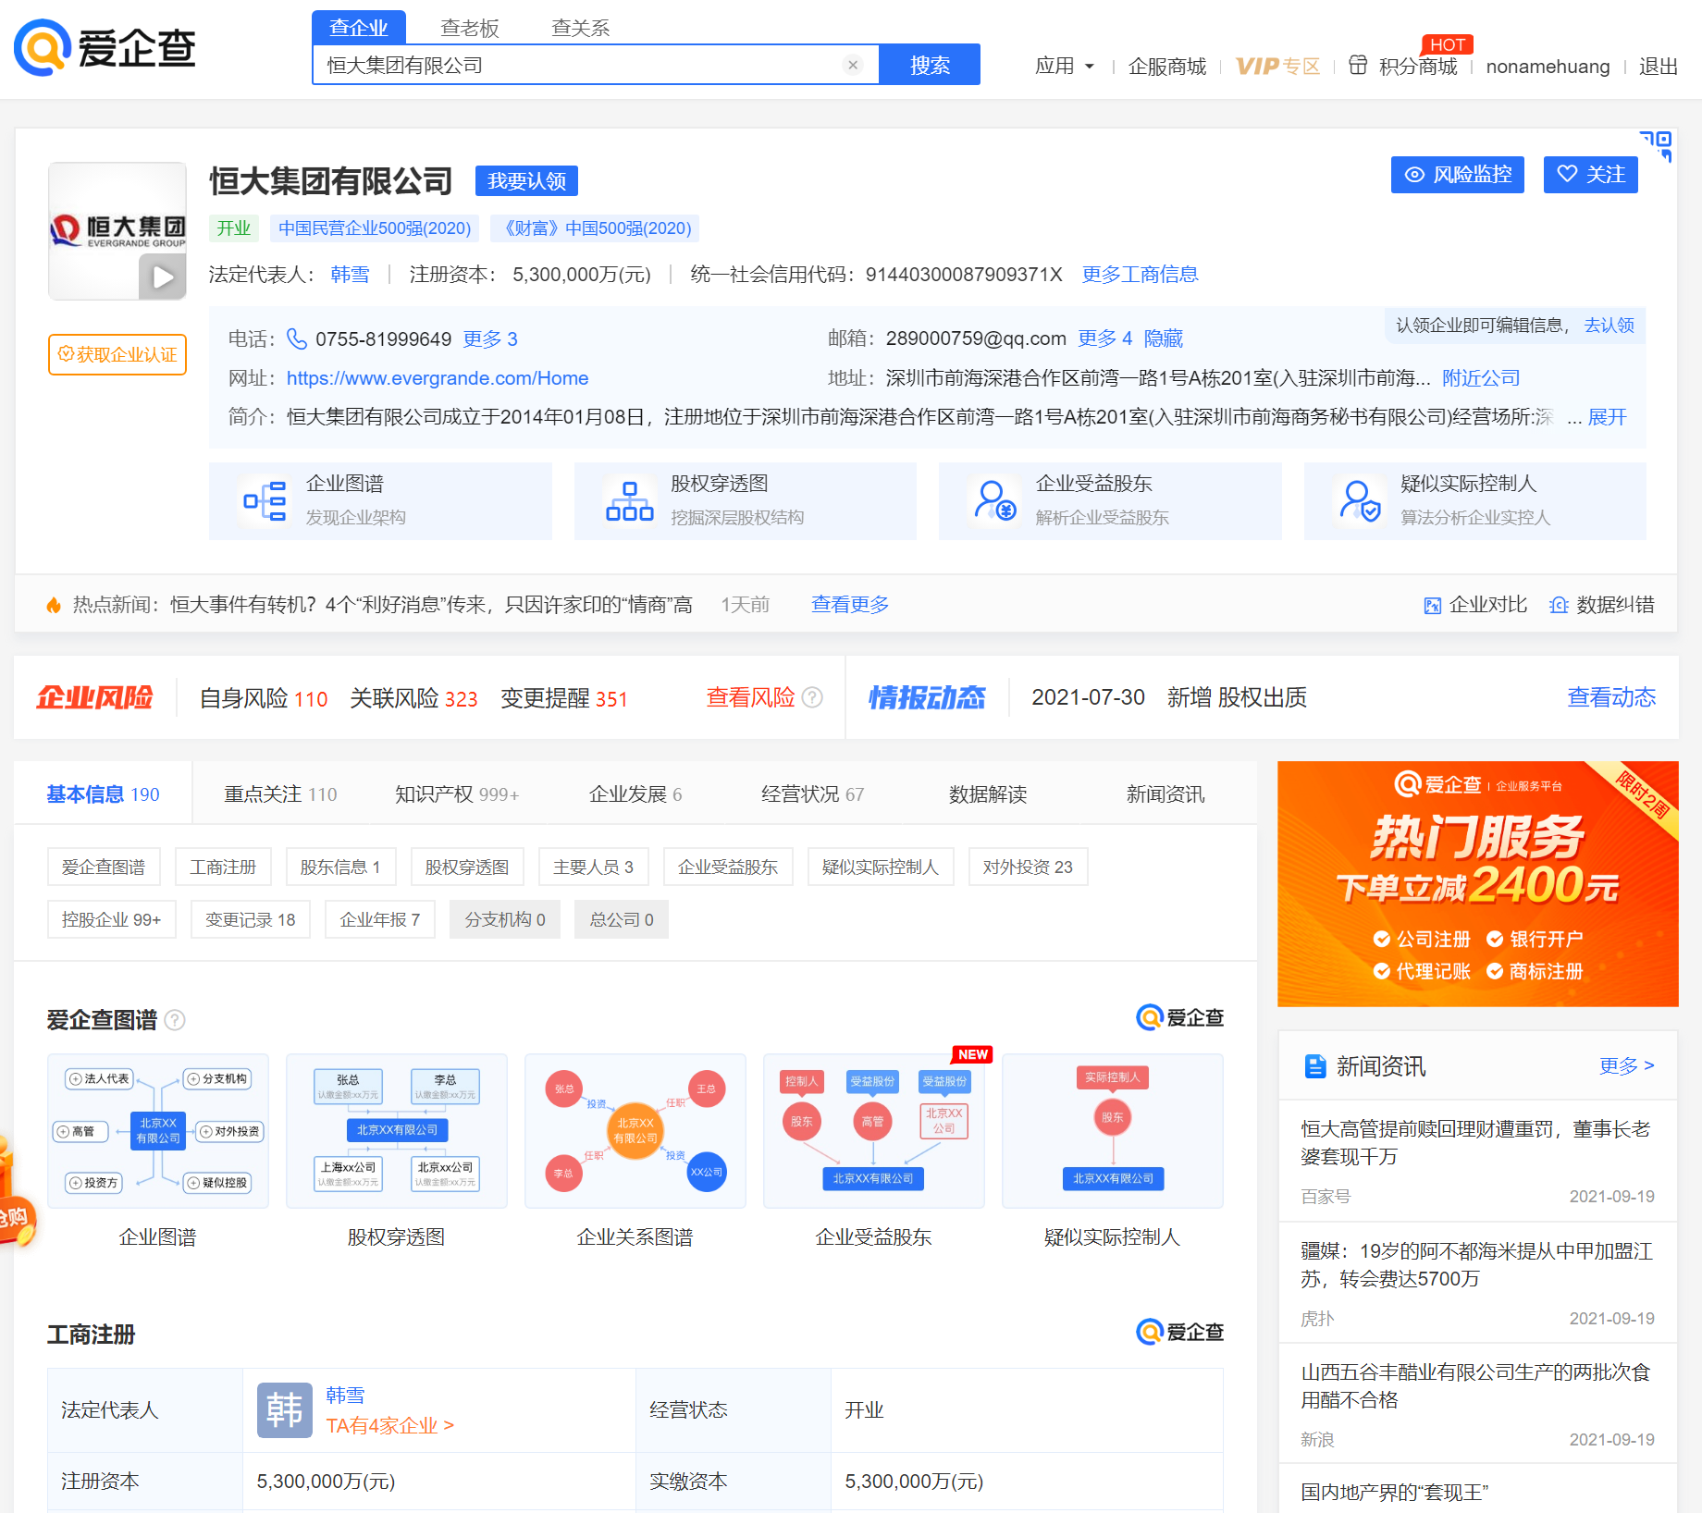Click the TA有4家企业 > link
Viewport: 1702px width, 1513px height.
point(389,1425)
